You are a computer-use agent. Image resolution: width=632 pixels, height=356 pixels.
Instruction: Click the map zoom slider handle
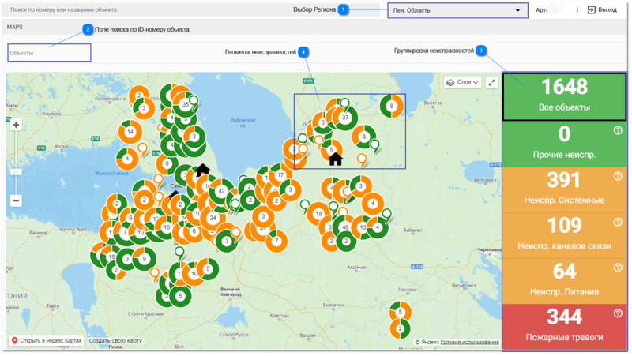tap(16, 172)
